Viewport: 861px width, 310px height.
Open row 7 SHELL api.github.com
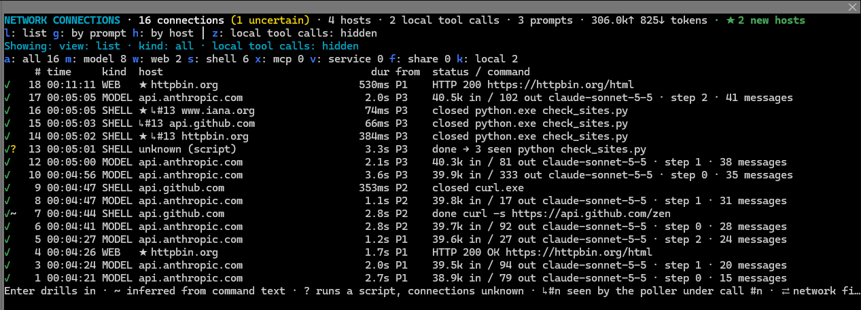click(x=430, y=214)
